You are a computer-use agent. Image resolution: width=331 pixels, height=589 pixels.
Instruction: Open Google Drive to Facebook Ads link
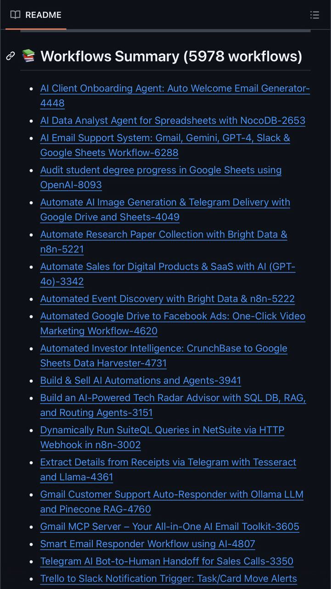pos(173,317)
